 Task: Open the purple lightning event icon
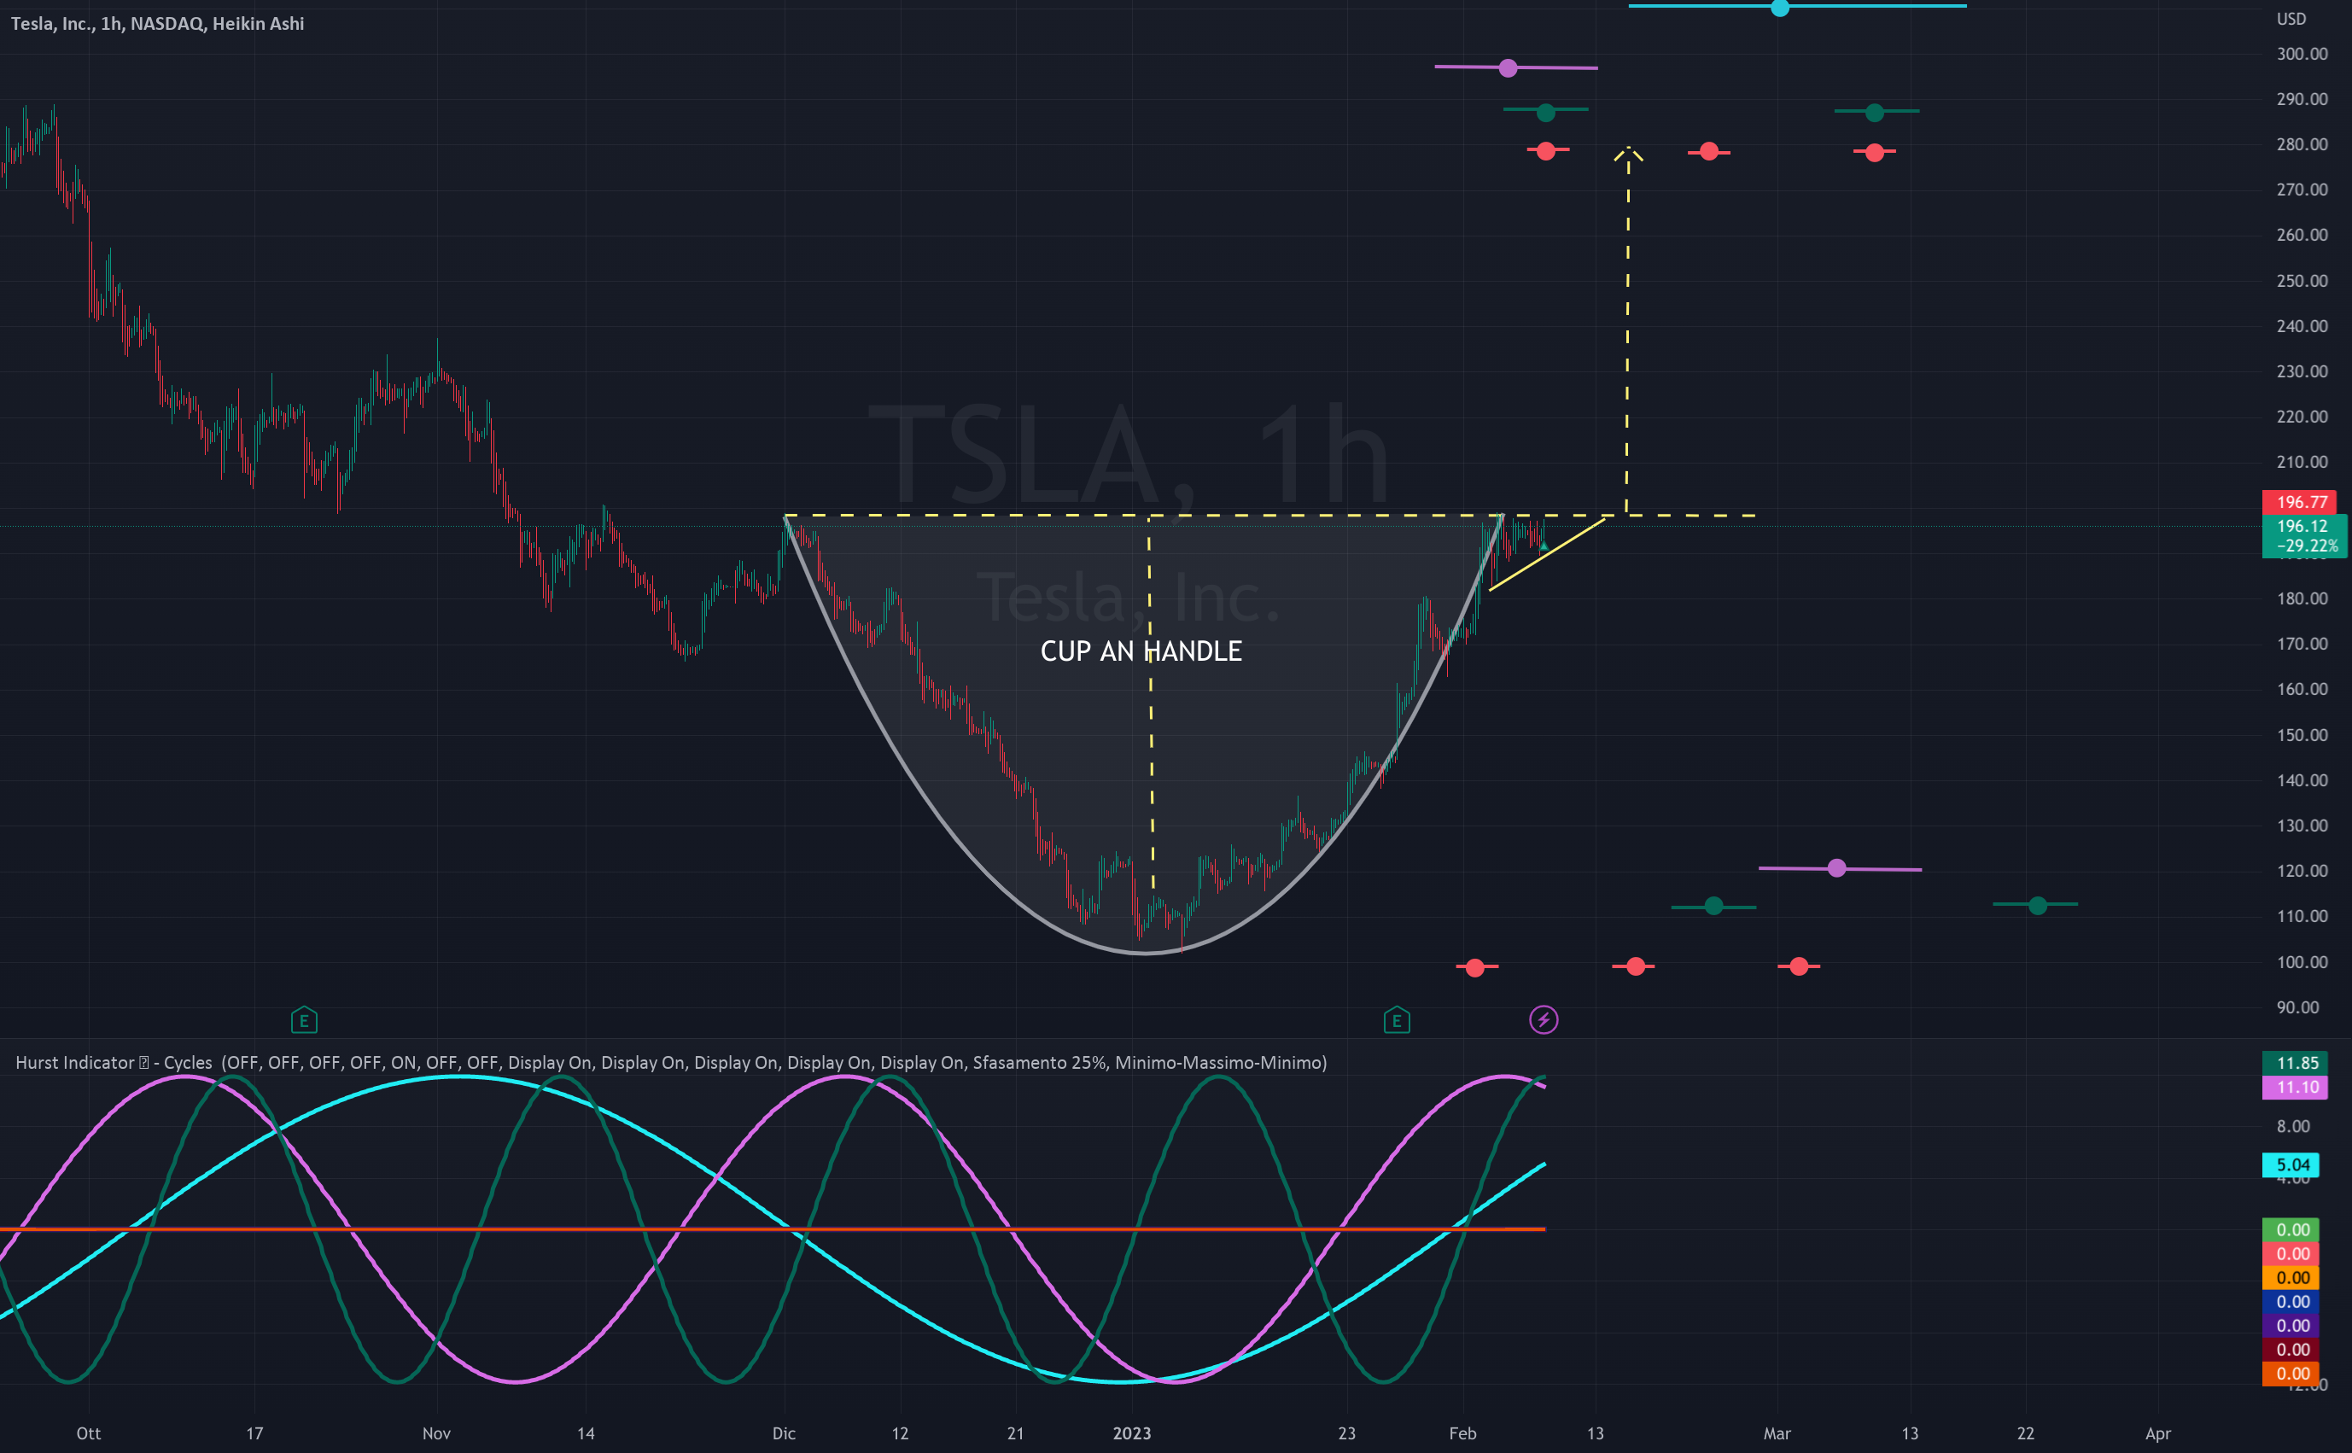[x=1544, y=1019]
